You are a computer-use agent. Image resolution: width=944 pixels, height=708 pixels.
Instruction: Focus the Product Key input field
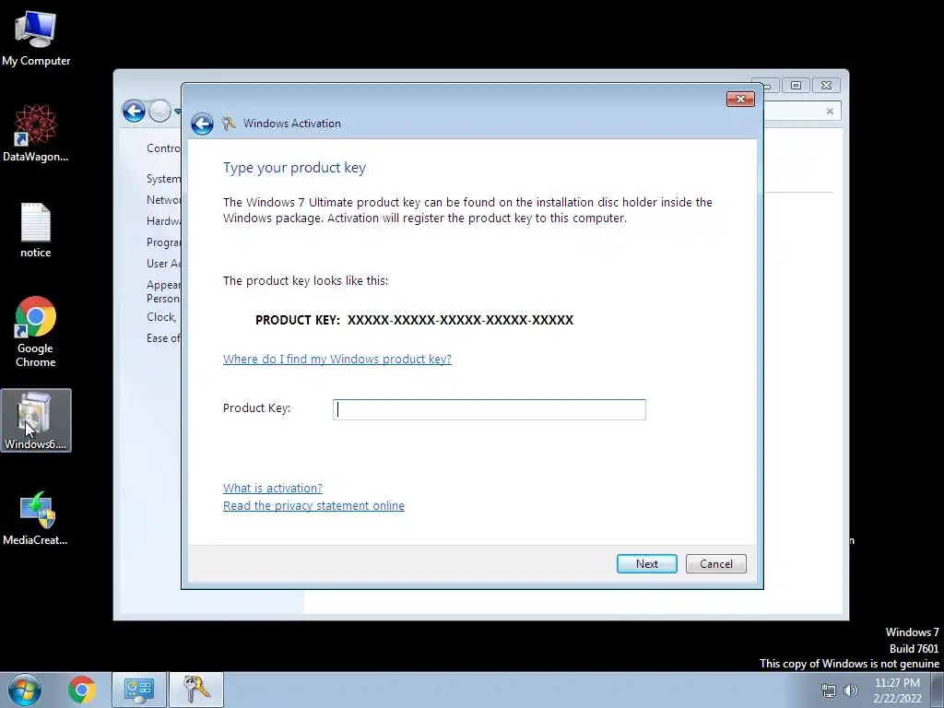tap(489, 409)
